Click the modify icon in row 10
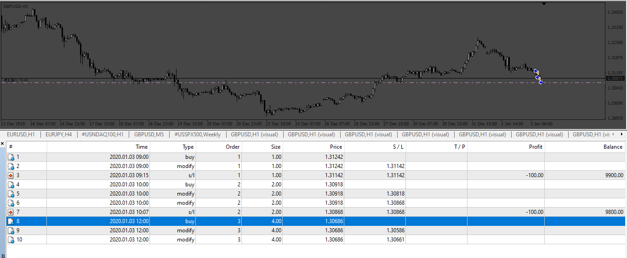This screenshot has height=258, width=627. pos(11,240)
